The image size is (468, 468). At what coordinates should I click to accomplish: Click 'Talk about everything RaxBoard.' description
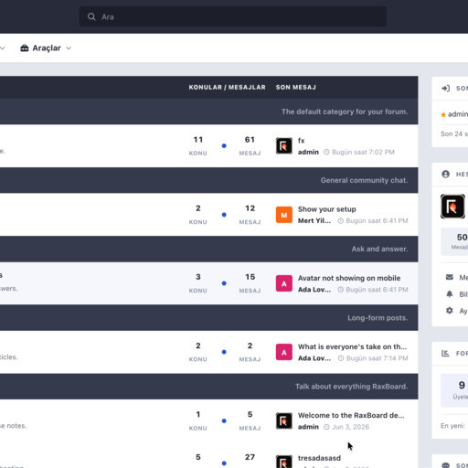pos(352,387)
